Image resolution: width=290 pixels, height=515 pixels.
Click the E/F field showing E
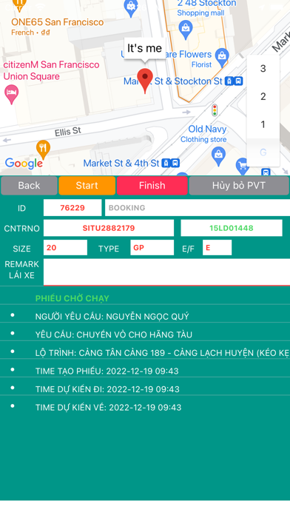(x=217, y=248)
